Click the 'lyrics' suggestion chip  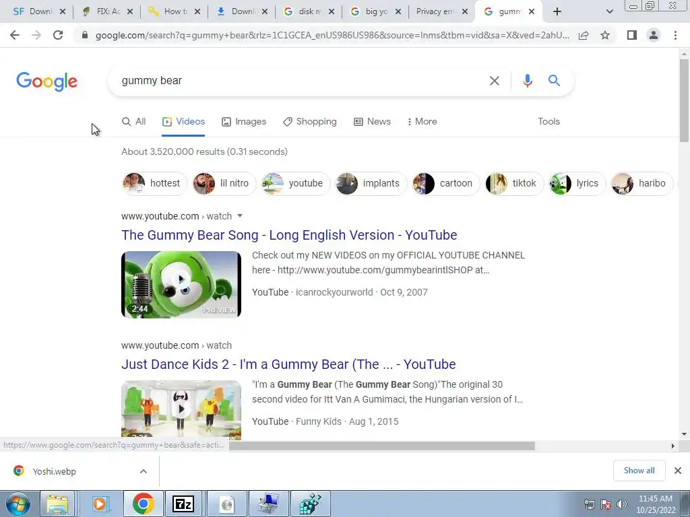[577, 183]
